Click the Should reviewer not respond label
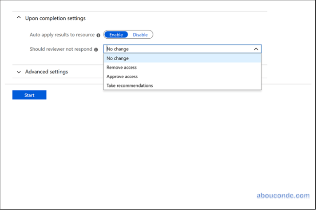Viewport: 317px width, 210px height. 61,49
